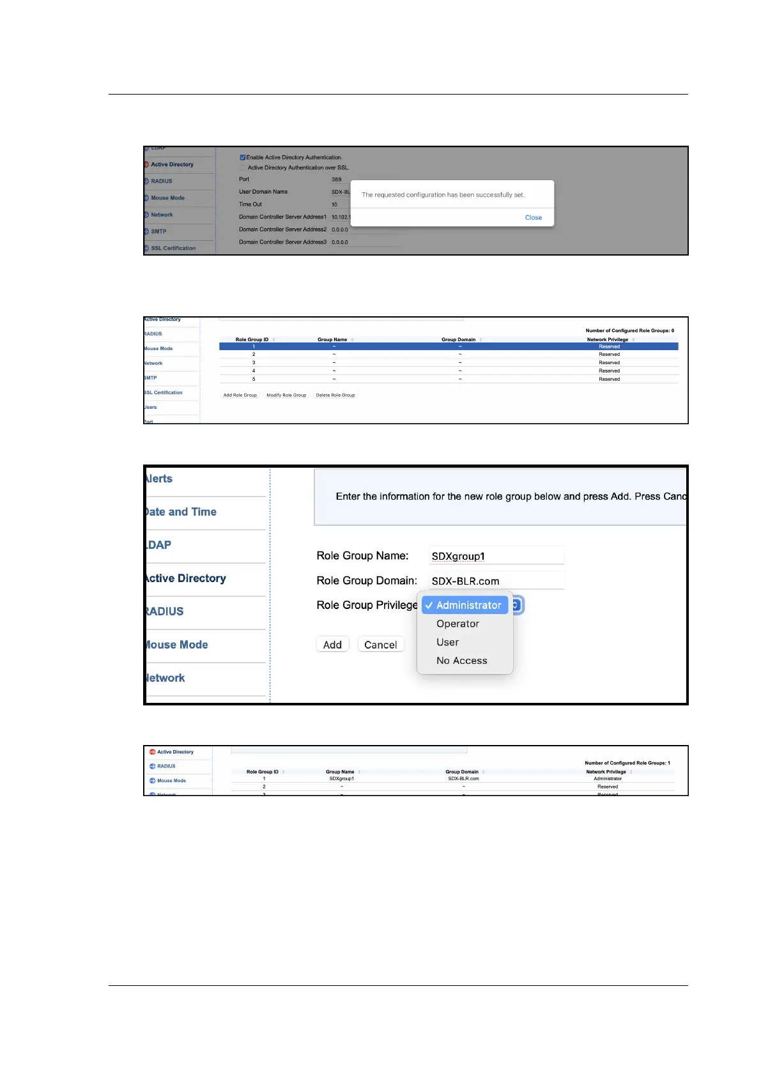The height and width of the screenshot is (1076, 761).
Task: Click the Add Role Group button
Action: pos(240,395)
